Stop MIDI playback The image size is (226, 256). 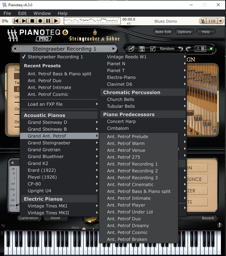tap(32, 21)
